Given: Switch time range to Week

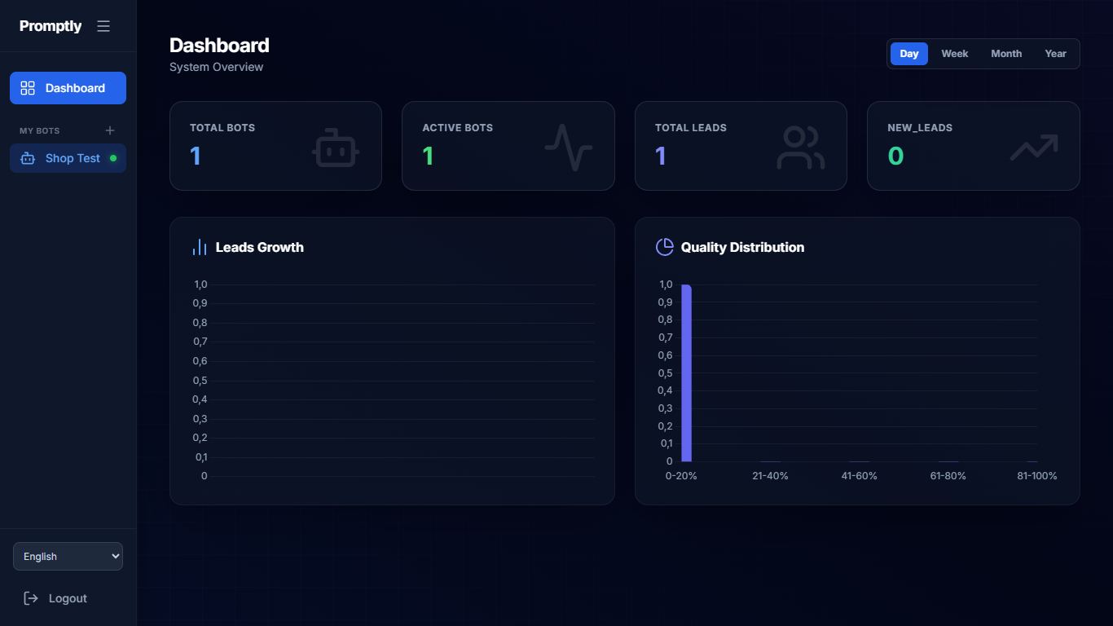Looking at the screenshot, I should point(954,54).
